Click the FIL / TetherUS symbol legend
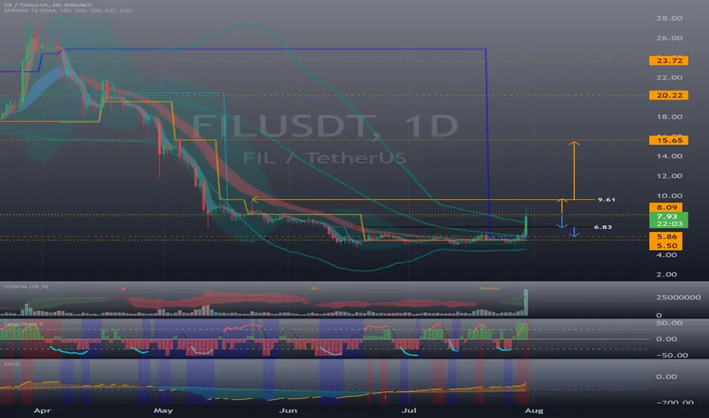The width and height of the screenshot is (709, 418). click(x=47, y=5)
